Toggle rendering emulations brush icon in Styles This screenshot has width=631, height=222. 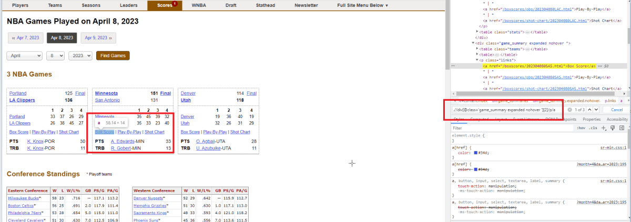pyautogui.click(x=613, y=128)
